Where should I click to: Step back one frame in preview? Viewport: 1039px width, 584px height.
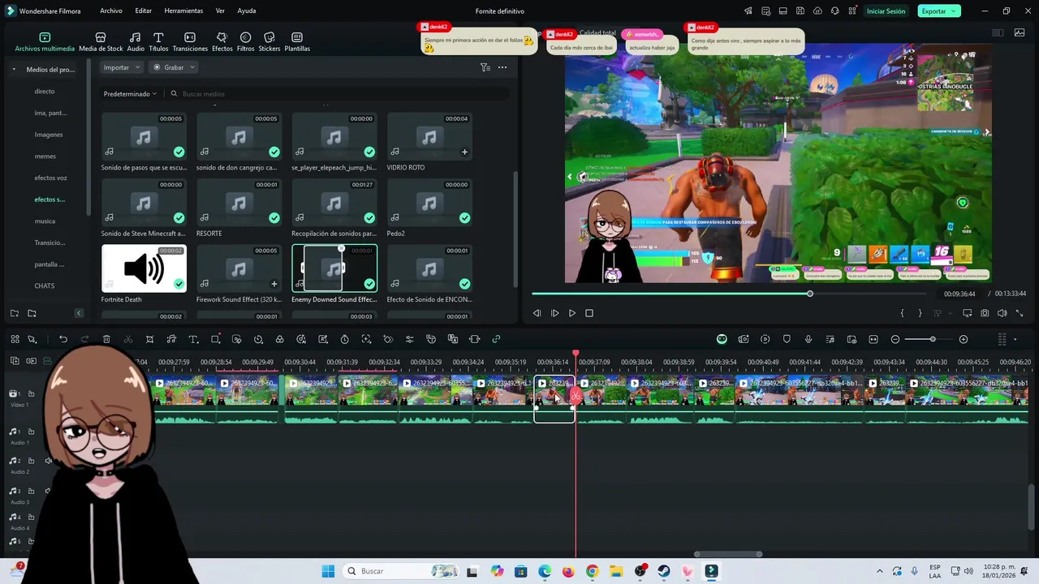(537, 313)
